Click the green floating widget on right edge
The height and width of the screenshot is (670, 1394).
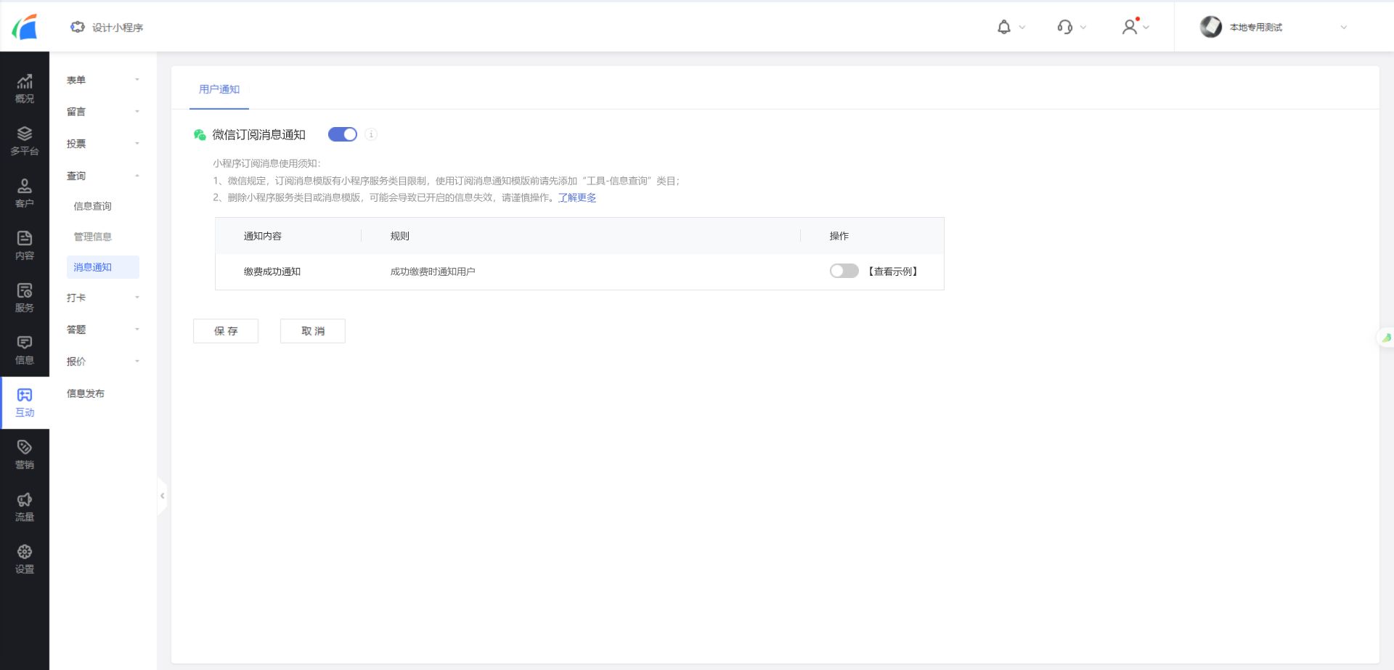click(1386, 338)
